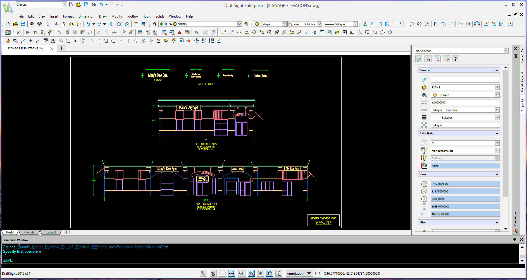Select the Mirror tool

point(31,41)
